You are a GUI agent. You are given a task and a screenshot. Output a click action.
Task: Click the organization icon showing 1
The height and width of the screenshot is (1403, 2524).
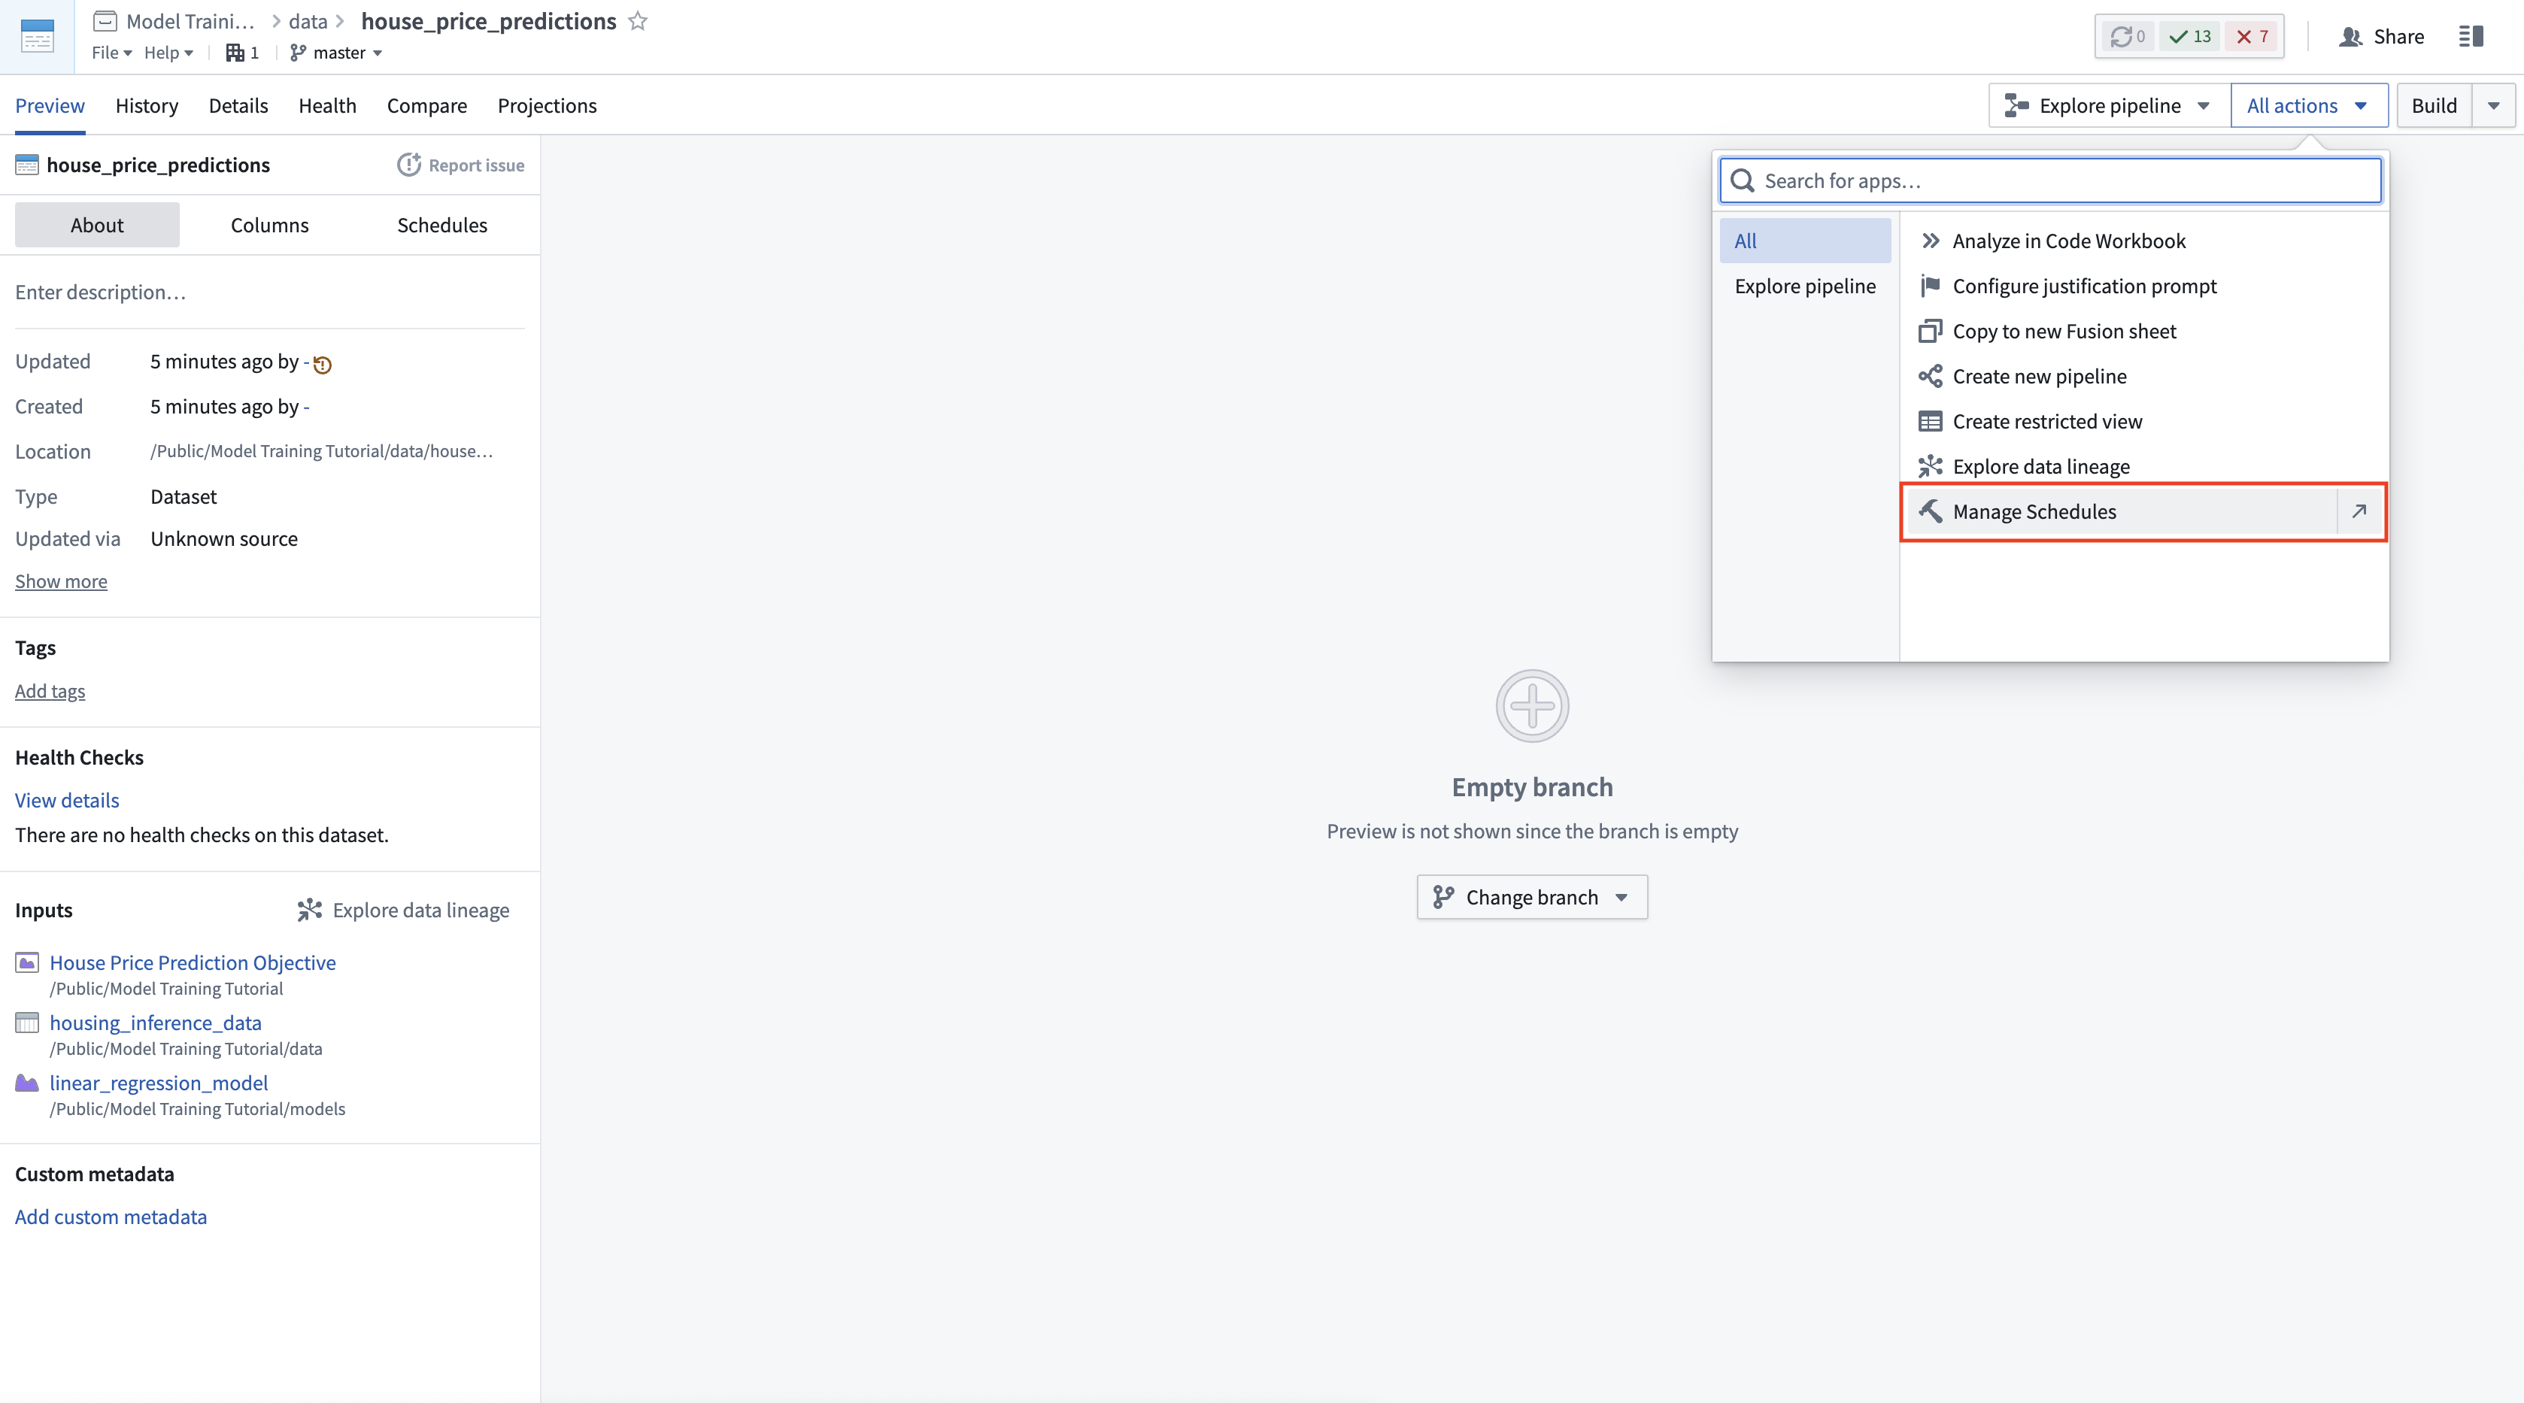click(x=242, y=53)
